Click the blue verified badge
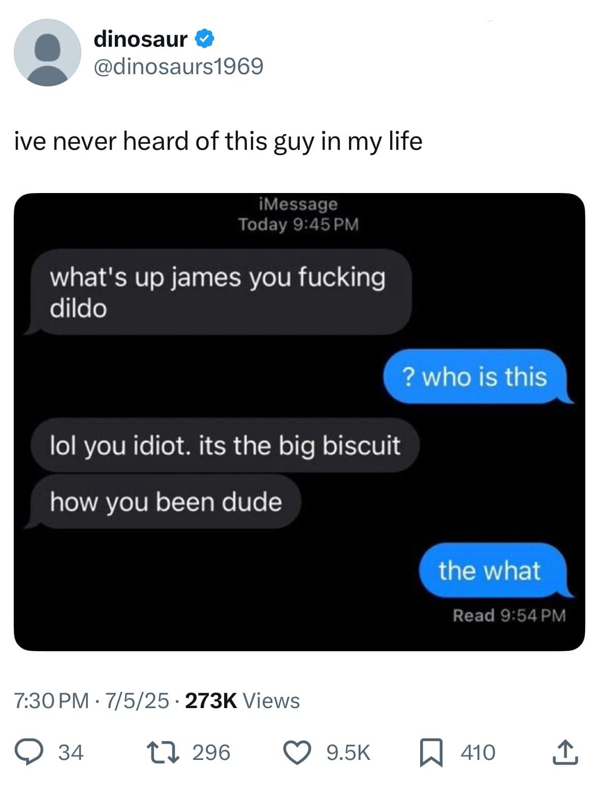599x798 pixels. click(204, 39)
